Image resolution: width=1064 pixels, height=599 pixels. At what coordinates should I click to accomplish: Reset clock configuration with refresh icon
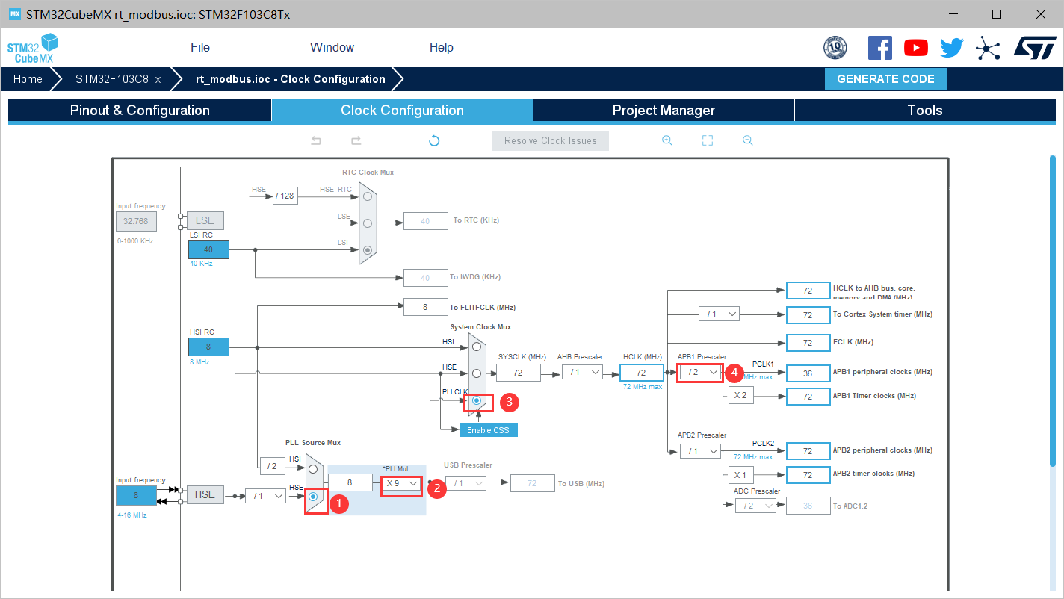434,140
